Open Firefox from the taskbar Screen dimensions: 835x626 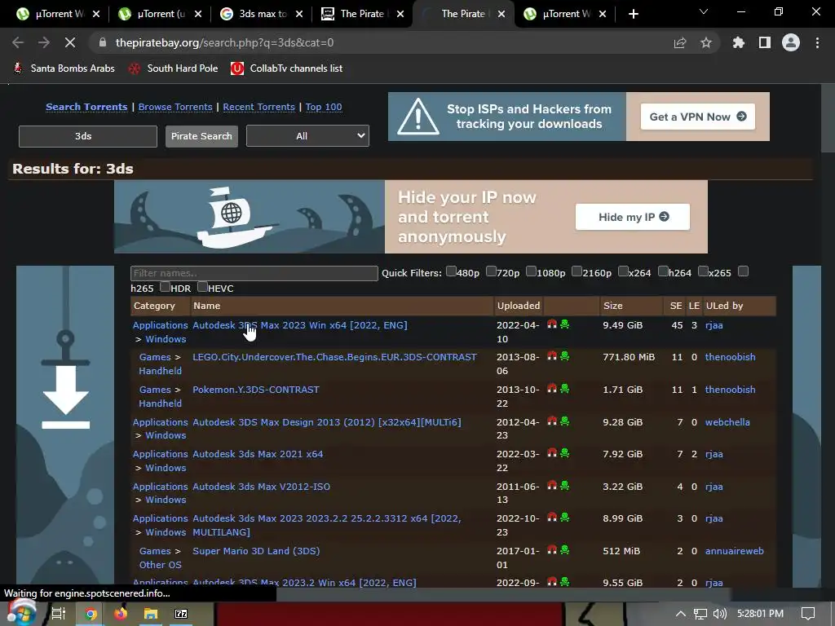tap(121, 614)
